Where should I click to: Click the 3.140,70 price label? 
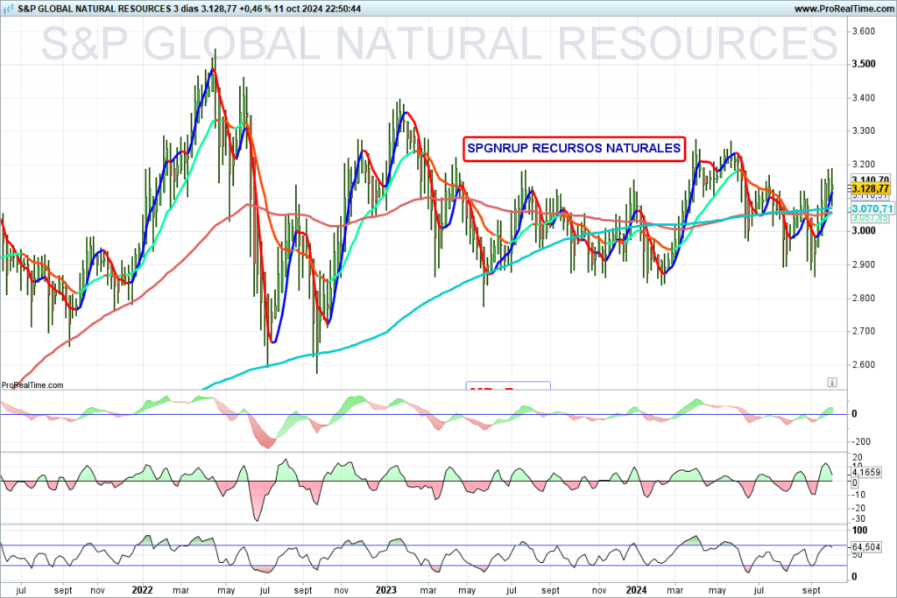(x=870, y=179)
